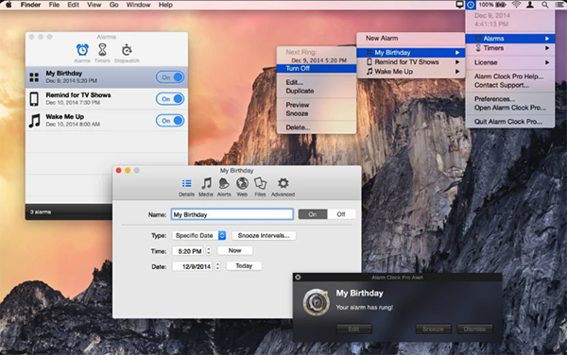Viewport: 567px width, 355px height.
Task: Open the Wi-Fi status icon in menu bar
Action: (516, 5)
